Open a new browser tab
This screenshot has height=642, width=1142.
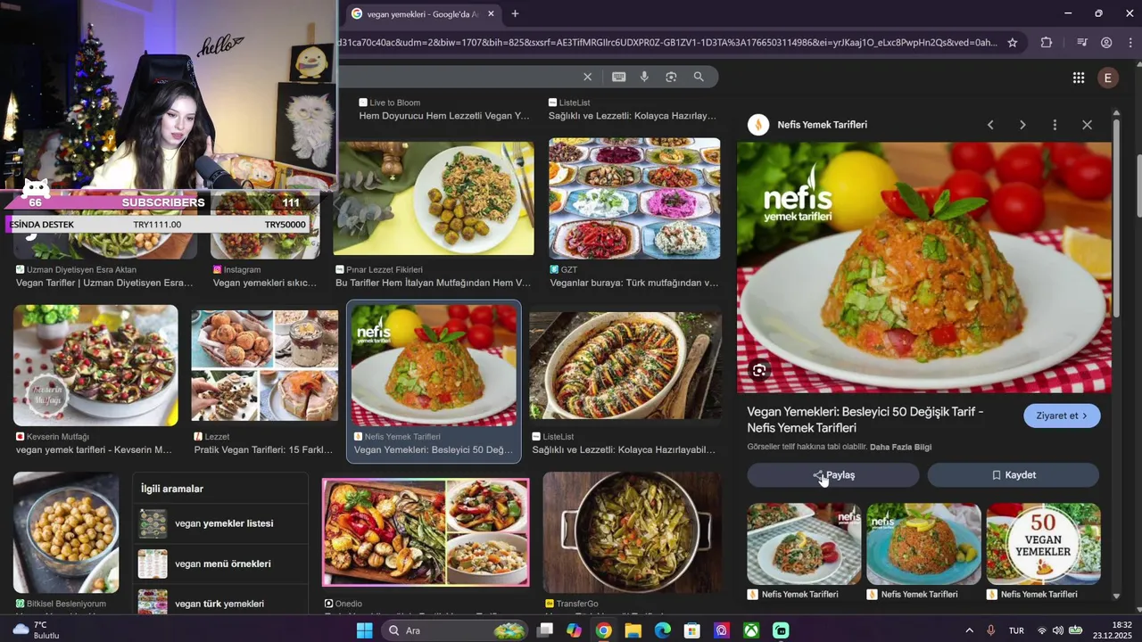point(515,13)
